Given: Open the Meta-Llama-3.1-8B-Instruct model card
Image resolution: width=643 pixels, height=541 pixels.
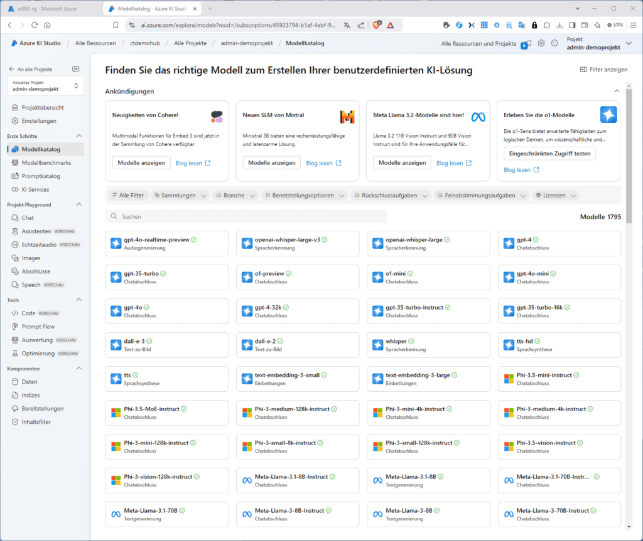Looking at the screenshot, I should [x=298, y=481].
